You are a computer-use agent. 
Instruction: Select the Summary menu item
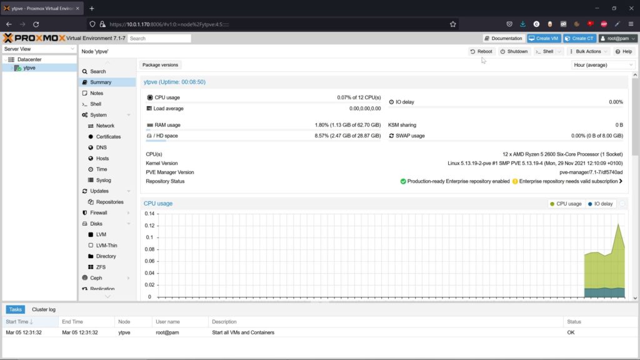tap(107, 82)
